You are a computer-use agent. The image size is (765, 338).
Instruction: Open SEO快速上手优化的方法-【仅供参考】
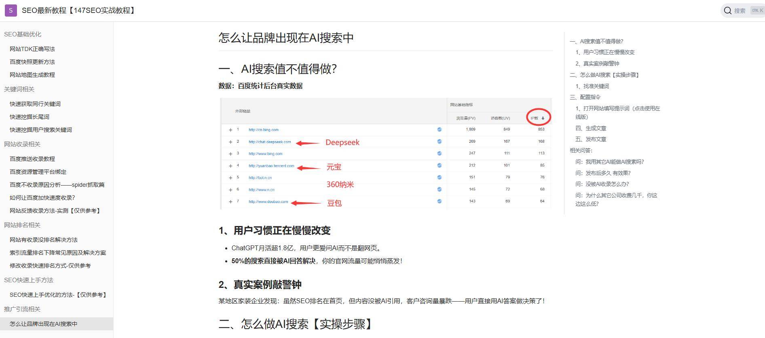(x=59, y=295)
